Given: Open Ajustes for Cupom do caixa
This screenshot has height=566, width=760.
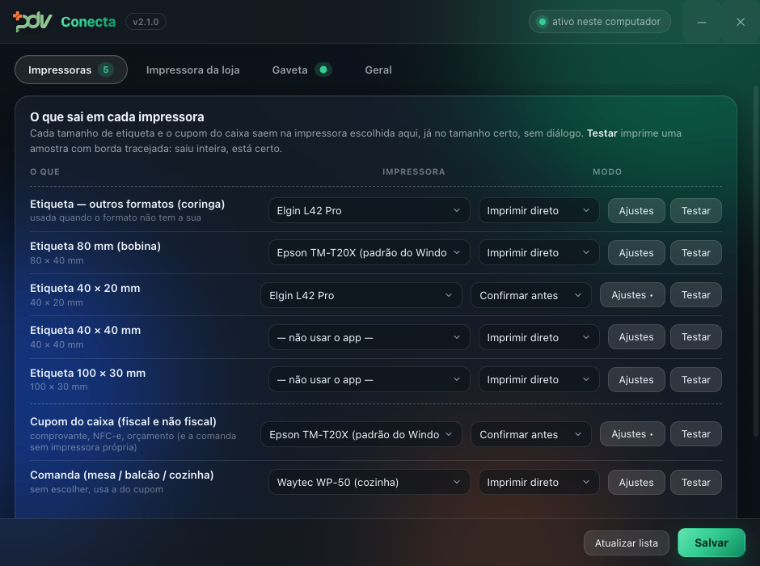Looking at the screenshot, I should (632, 433).
